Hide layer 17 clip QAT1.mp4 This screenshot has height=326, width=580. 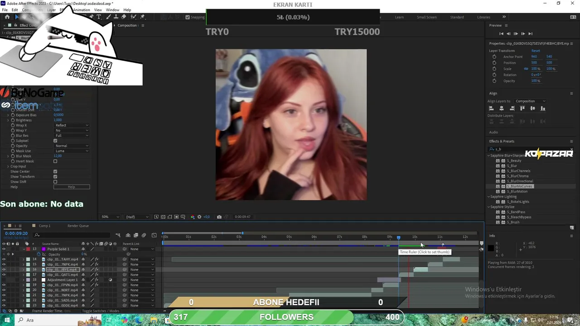pyautogui.click(x=4, y=274)
